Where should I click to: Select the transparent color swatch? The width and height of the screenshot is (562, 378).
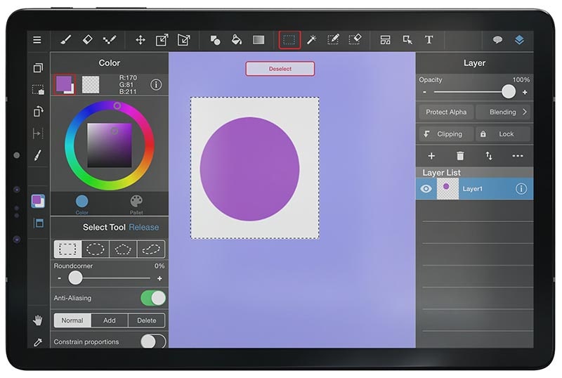pos(91,84)
